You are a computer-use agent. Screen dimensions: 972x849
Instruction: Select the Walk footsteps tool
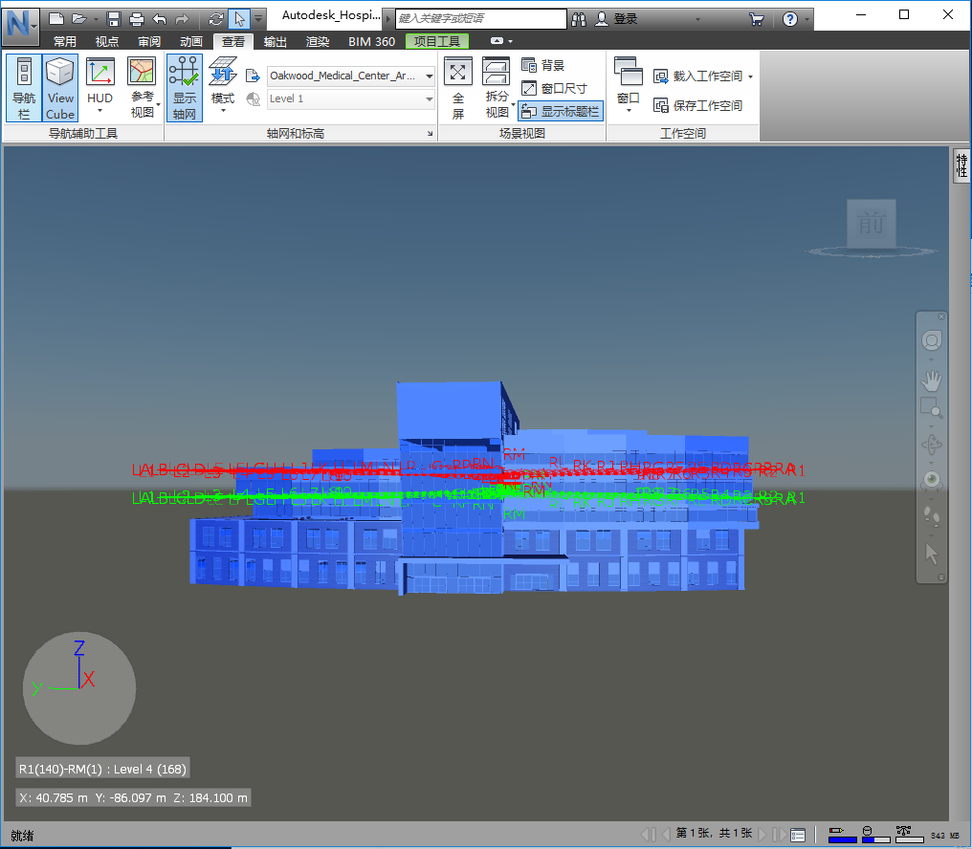(931, 516)
